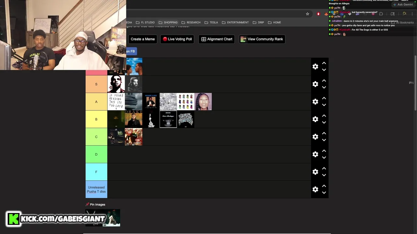417x234 pixels.
Task: Move the F tier row up
Action: 324,168
